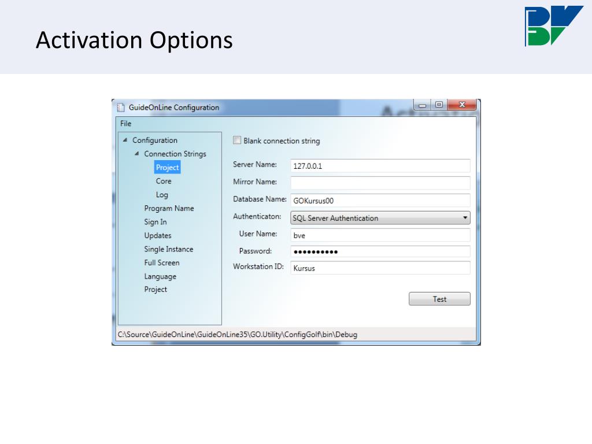Viewport: 592px width, 444px height.
Task: Open Language settings
Action: click(160, 276)
